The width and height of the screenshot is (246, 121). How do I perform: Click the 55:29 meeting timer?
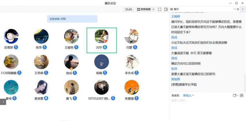pos(128,10)
